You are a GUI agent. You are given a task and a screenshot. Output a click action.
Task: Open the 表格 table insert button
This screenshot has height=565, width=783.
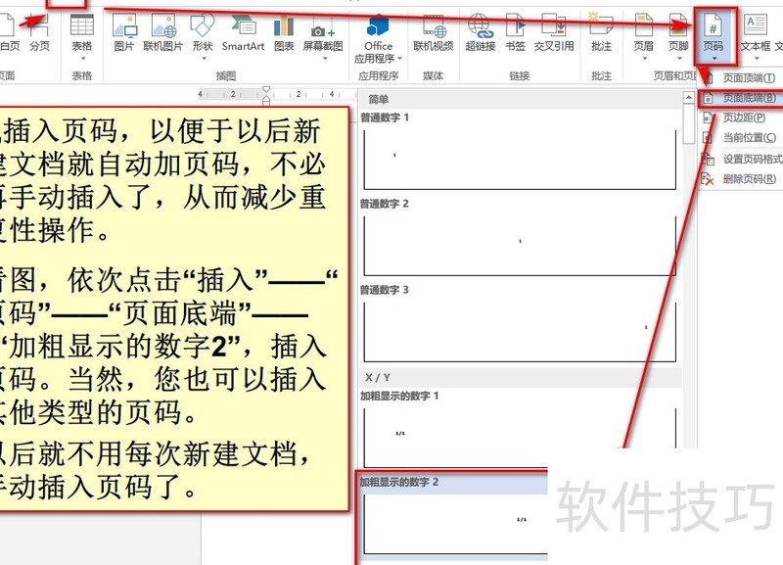point(82,36)
